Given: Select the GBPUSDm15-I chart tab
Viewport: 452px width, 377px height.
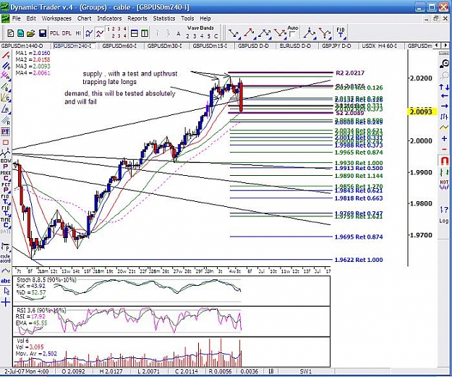Looking at the screenshot, I should (x=210, y=46).
